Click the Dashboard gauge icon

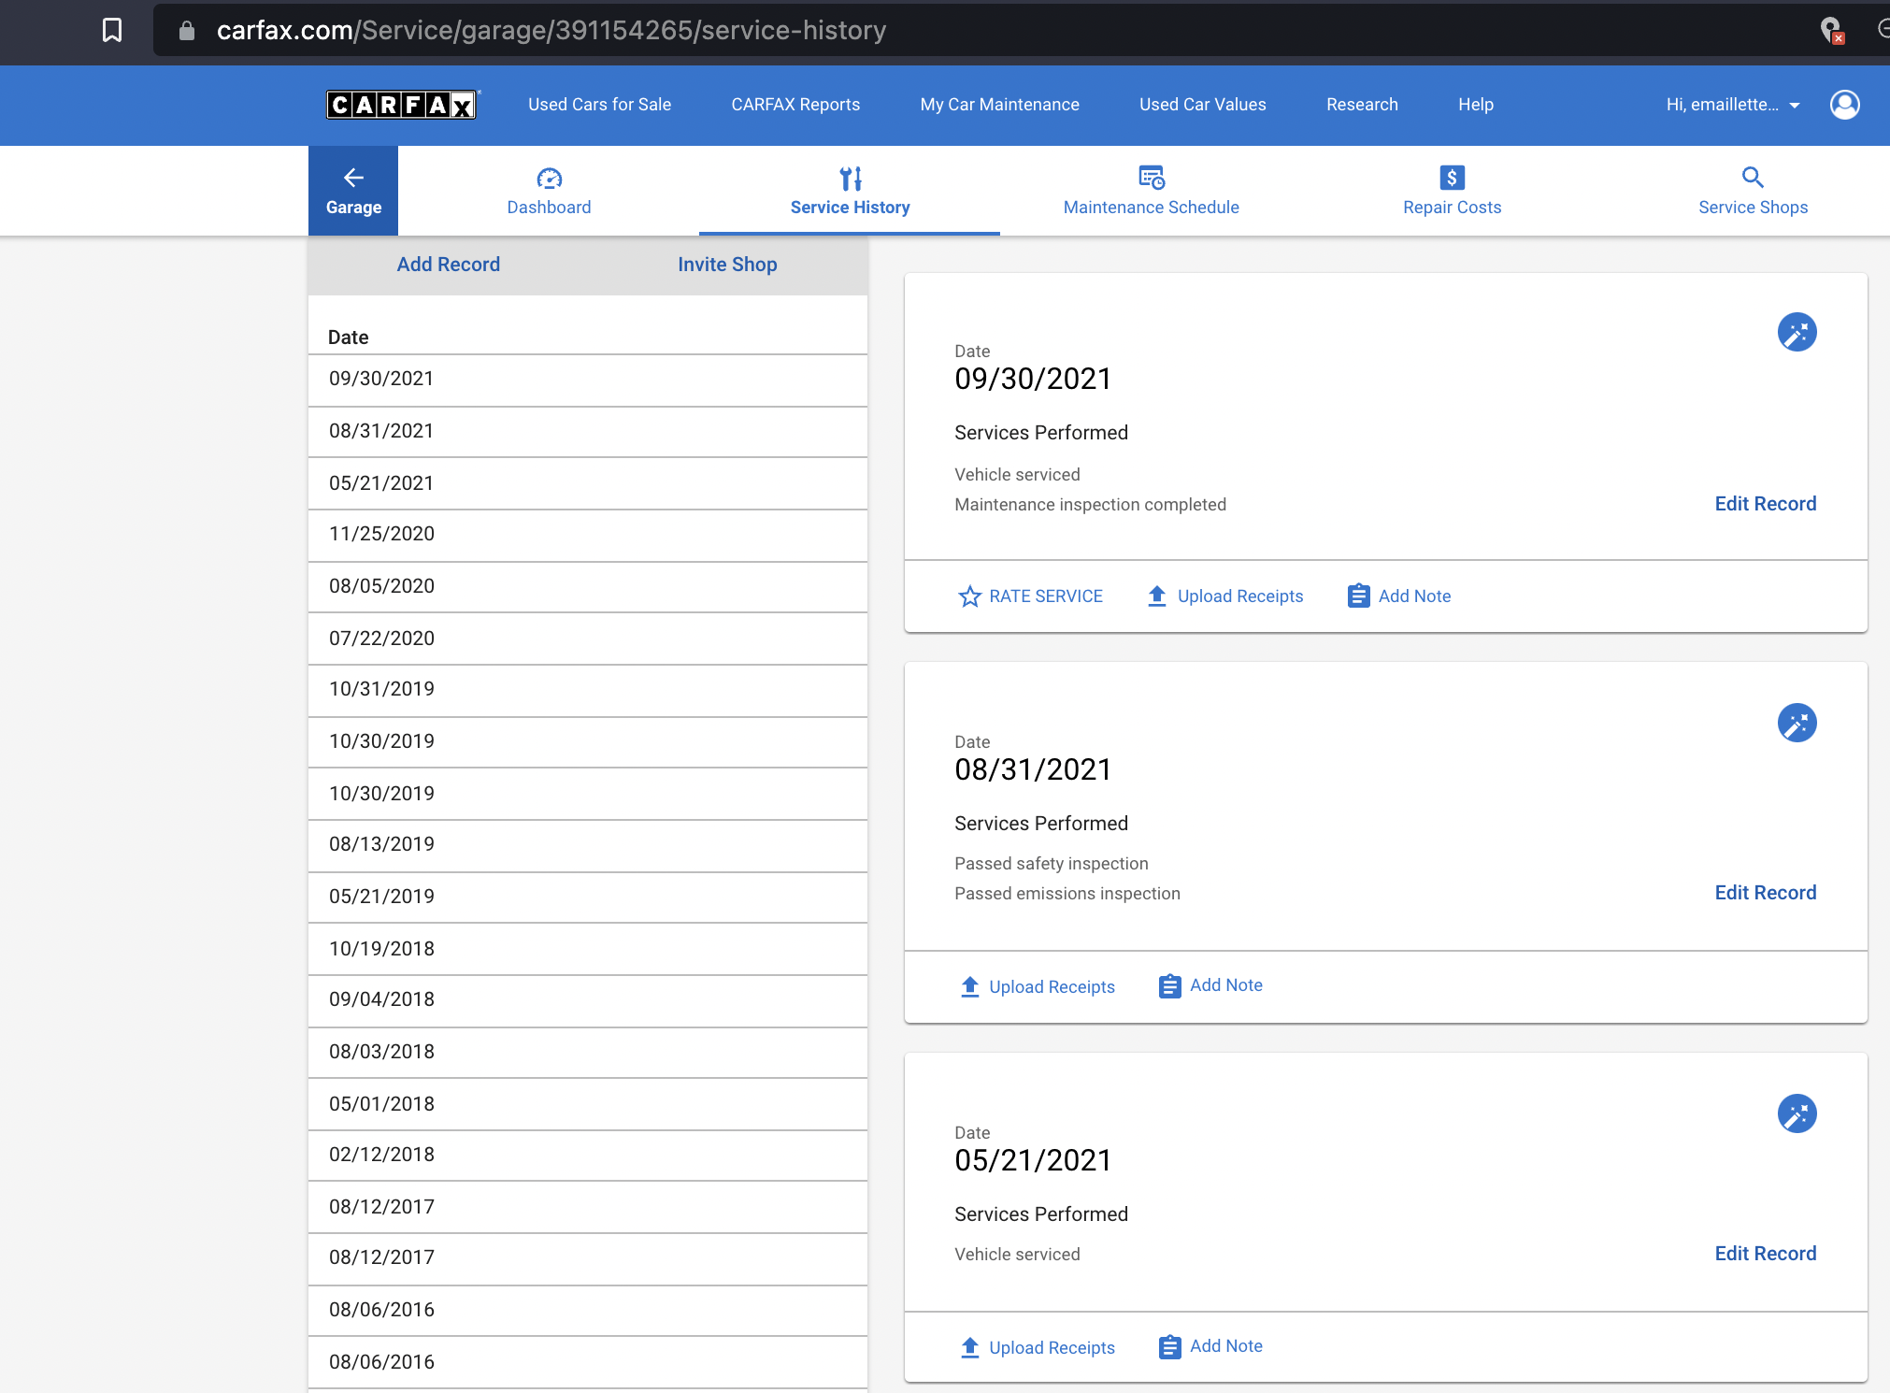[x=549, y=178]
